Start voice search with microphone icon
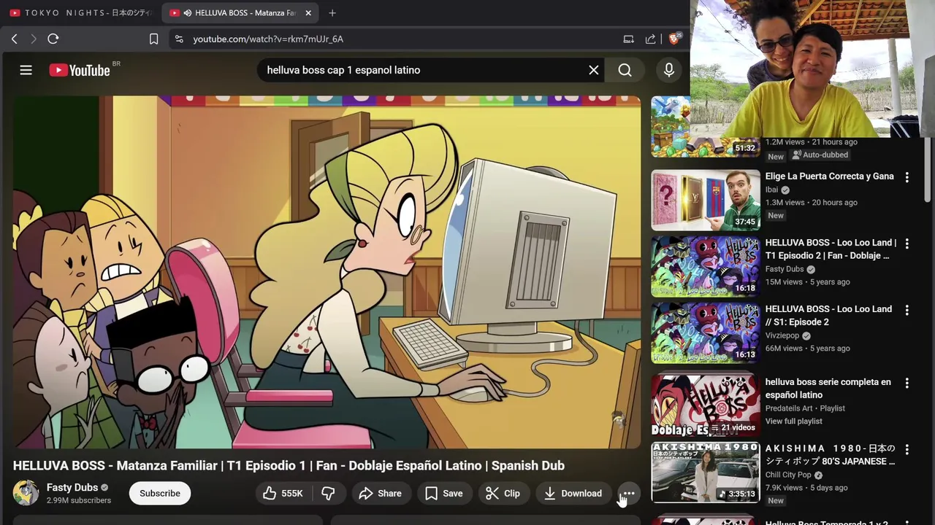This screenshot has height=525, width=935. coord(669,70)
